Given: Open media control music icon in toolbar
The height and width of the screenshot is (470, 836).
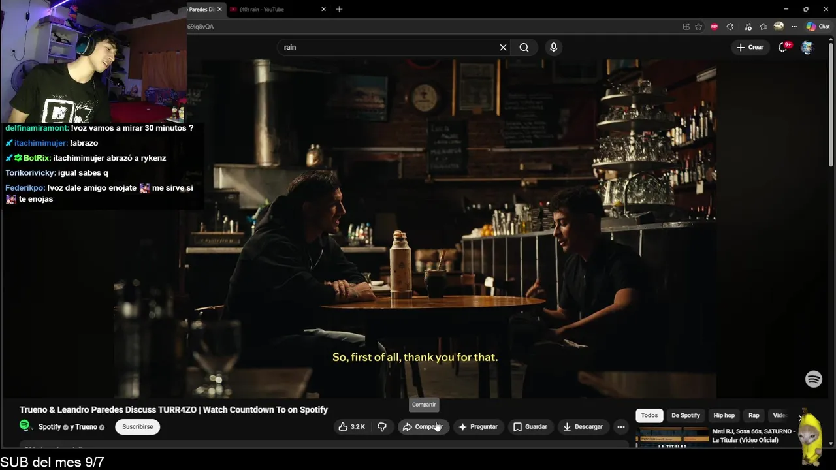Looking at the screenshot, I should [747, 27].
